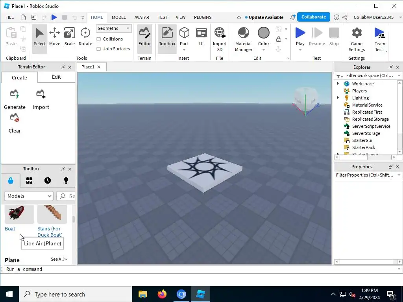403x302 pixels.
Task: Click Clear terrain tool
Action: point(15,123)
